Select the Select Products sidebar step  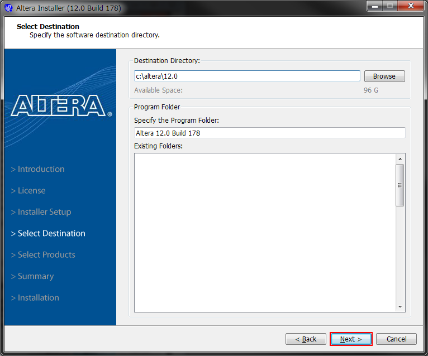click(x=43, y=254)
